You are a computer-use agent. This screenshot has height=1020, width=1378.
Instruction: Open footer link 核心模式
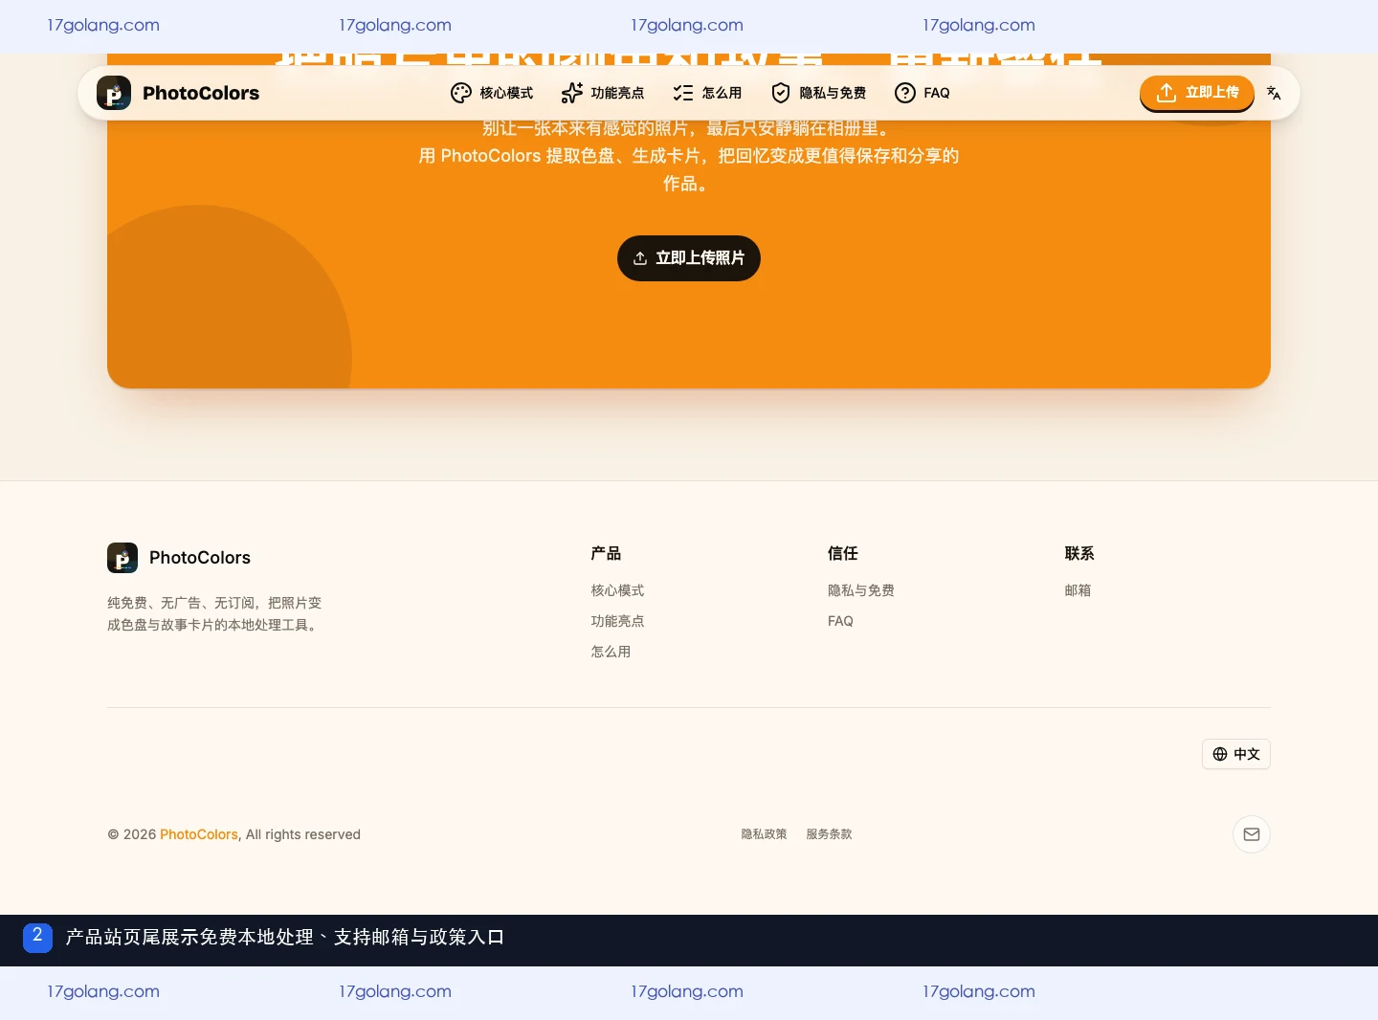[x=618, y=590]
